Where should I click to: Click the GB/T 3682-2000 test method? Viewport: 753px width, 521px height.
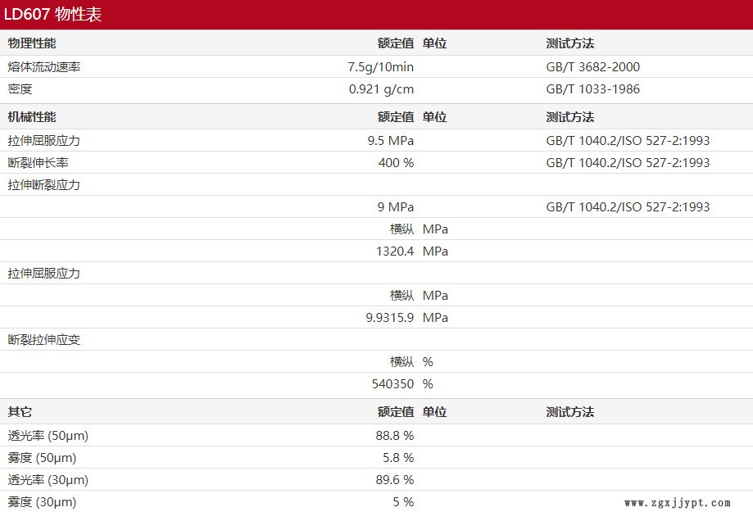[592, 67]
